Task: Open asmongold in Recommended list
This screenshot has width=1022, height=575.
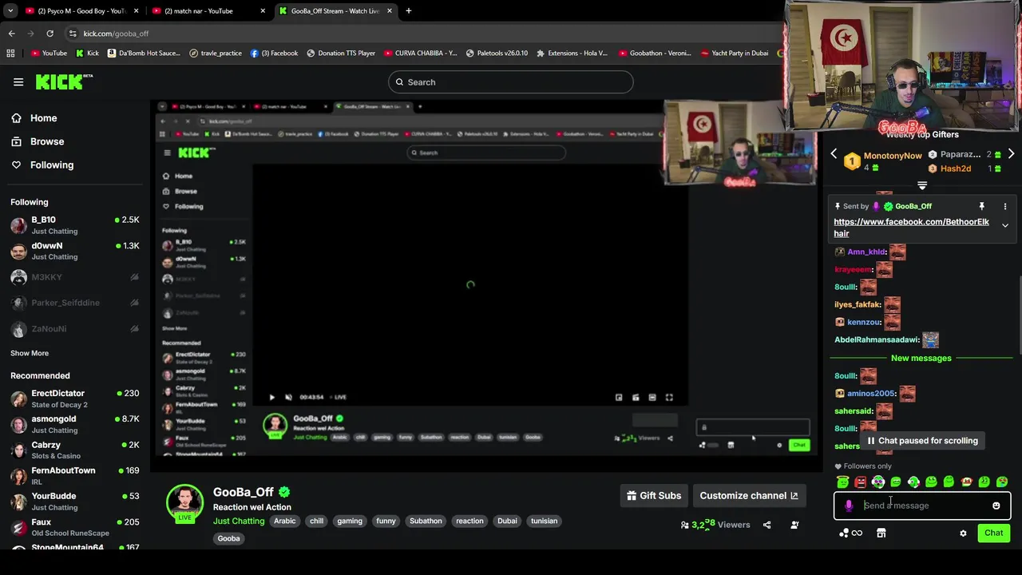Action: (x=75, y=424)
